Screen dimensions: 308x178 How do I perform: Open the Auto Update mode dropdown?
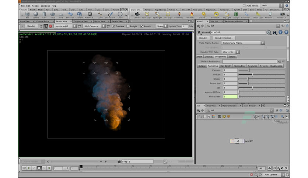[x=273, y=174]
